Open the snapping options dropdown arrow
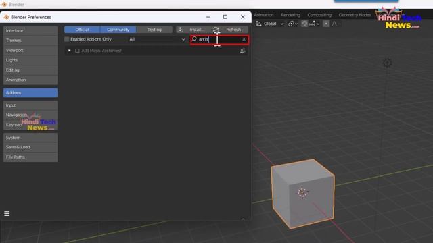The height and width of the screenshot is (243, 433). click(318, 24)
